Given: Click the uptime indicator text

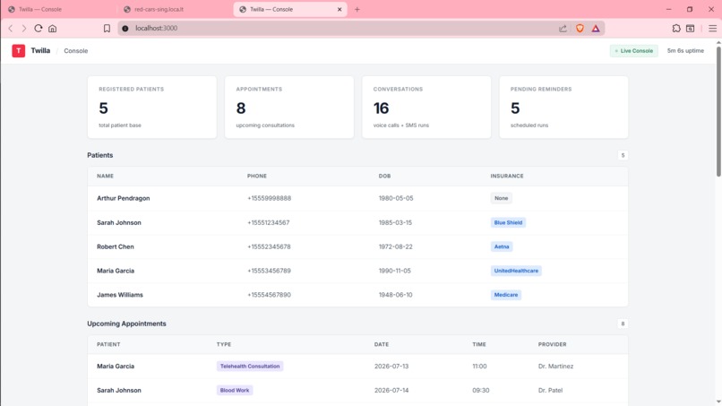Looking at the screenshot, I should [685, 51].
